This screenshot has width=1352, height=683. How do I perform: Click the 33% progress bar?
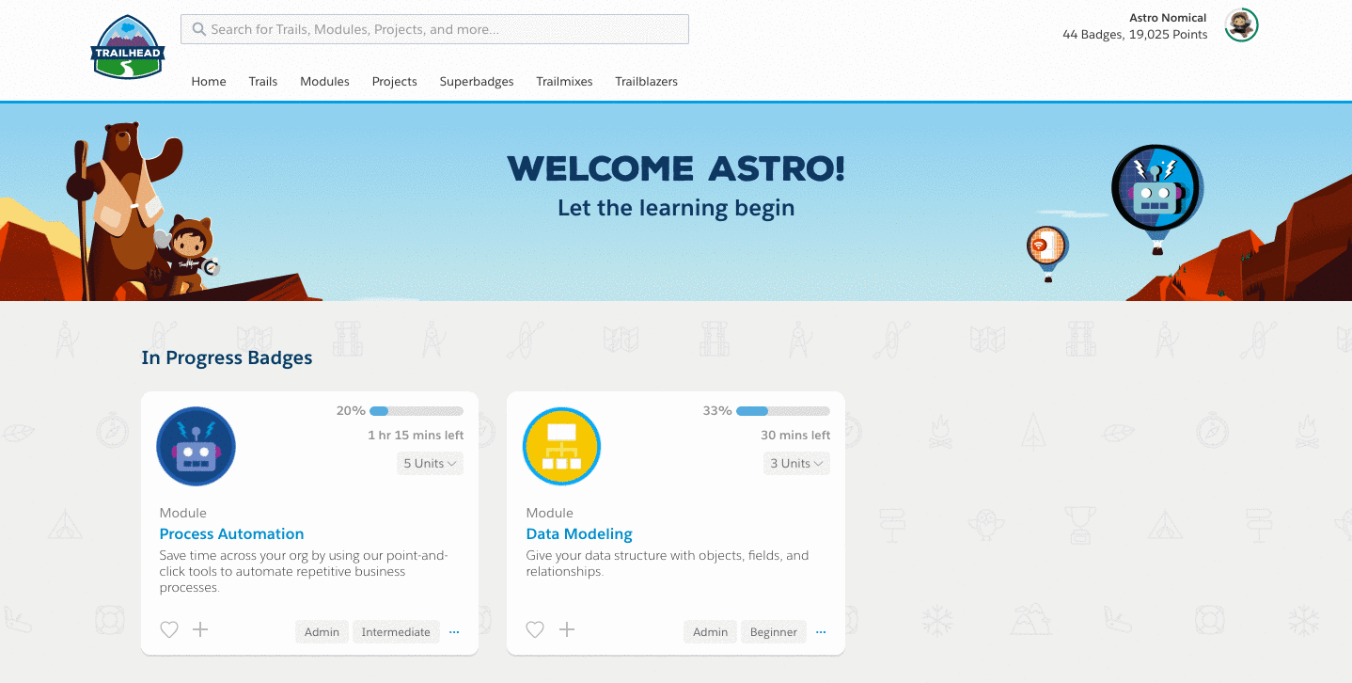pos(783,411)
